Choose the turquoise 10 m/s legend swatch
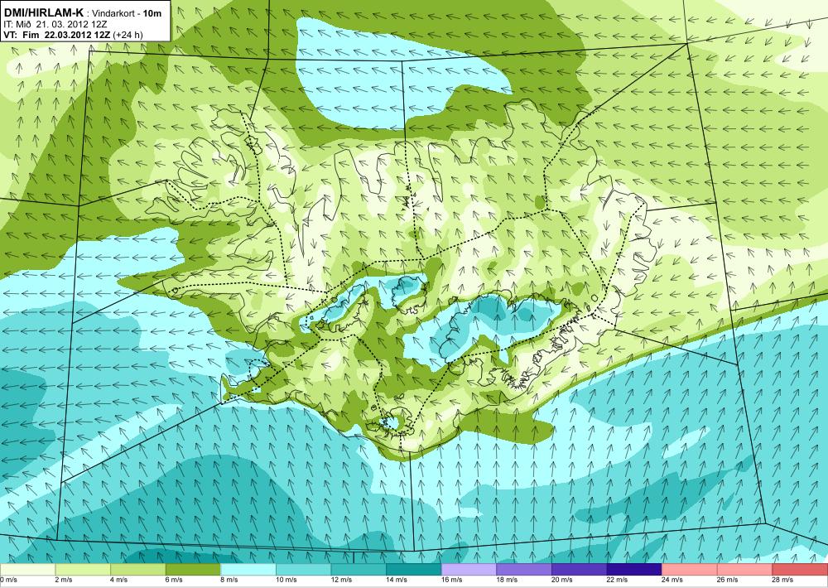Screen dimensions: 828x588 [303, 570]
